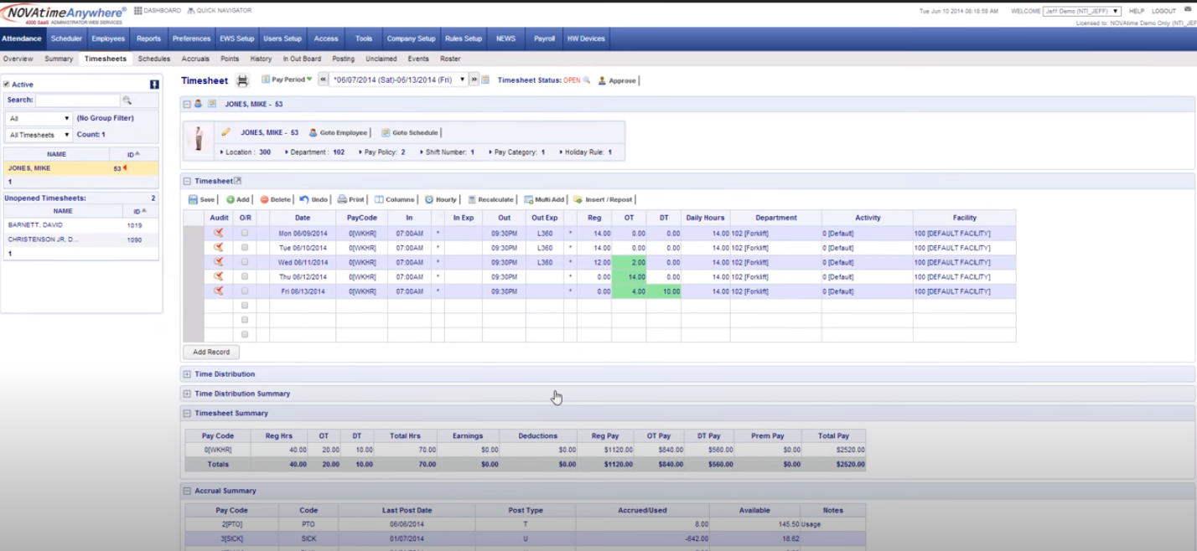The image size is (1197, 551).
Task: Click the dark pin icon in employee panel
Action: (x=154, y=85)
